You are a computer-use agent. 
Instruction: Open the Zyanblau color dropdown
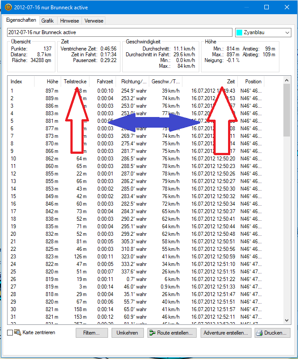(287, 33)
